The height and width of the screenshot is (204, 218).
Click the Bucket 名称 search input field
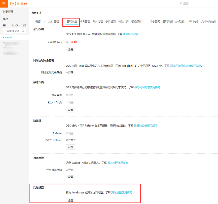[x=12, y=31]
